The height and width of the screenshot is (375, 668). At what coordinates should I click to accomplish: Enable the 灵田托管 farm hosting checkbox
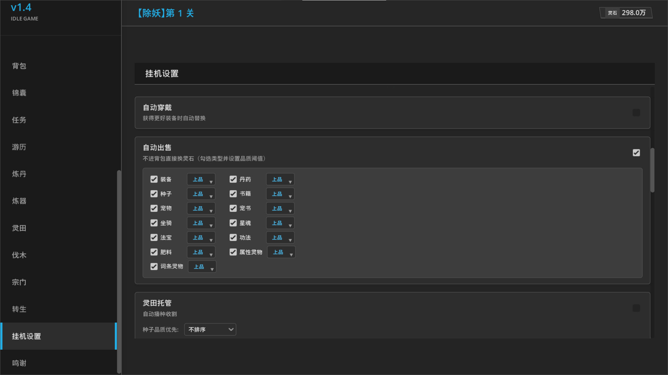coord(636,308)
